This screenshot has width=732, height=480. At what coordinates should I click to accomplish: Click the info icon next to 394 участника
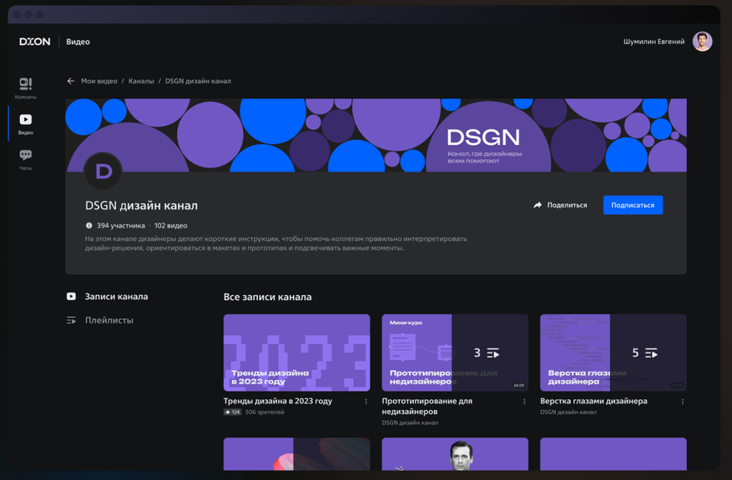pos(88,226)
